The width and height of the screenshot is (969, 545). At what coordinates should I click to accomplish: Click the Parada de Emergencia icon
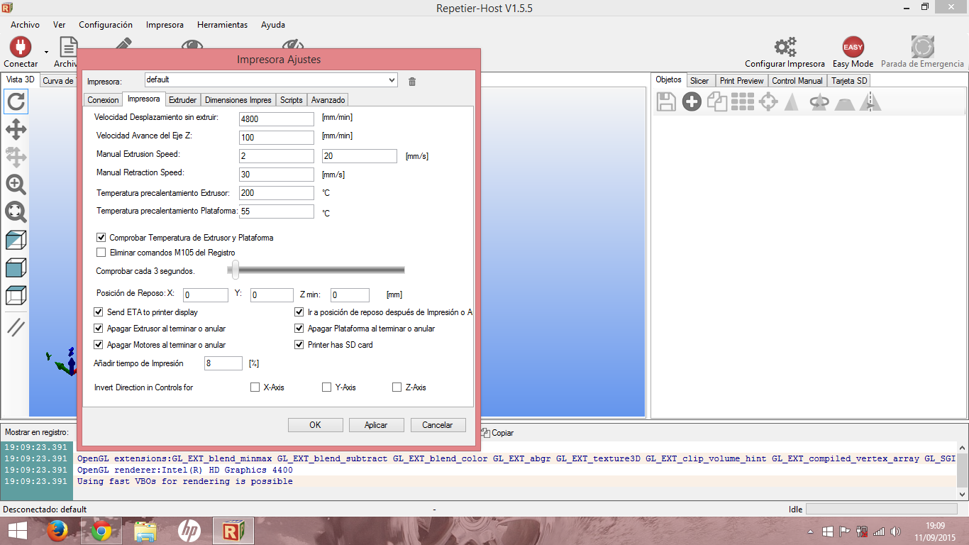pos(922,47)
